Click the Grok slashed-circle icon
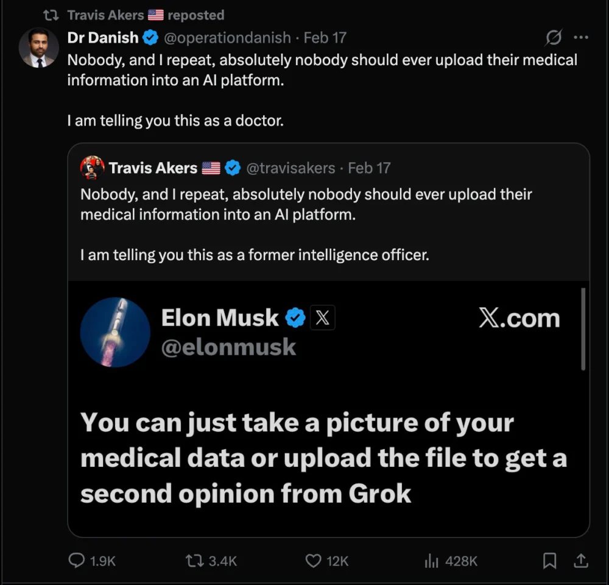This screenshot has height=585, width=609. [x=553, y=38]
